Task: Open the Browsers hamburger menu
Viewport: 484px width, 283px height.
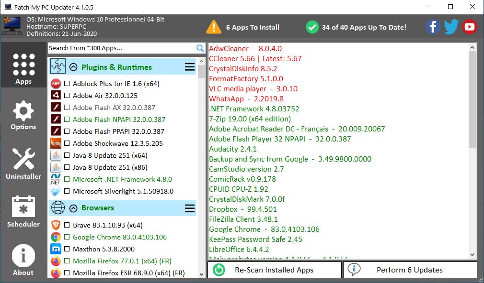Action: 189,208
